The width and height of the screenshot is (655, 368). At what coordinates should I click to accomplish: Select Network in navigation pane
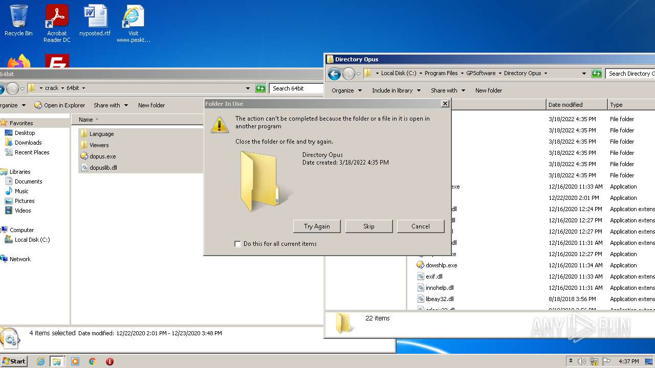[x=20, y=259]
